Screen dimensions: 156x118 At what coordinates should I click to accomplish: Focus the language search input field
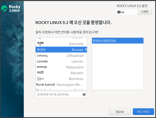(61, 95)
